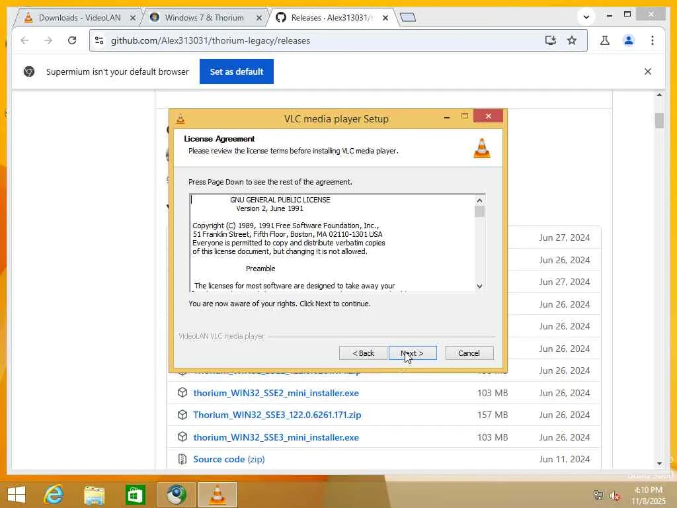
Task: Click the install app icon in address bar
Action: pyautogui.click(x=551, y=40)
